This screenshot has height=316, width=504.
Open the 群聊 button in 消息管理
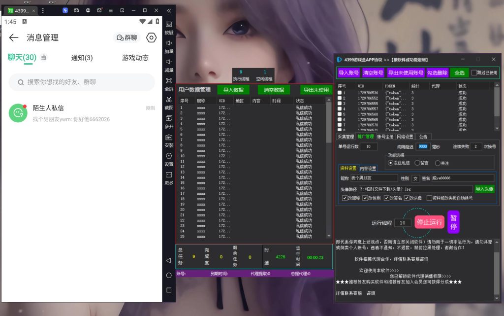[127, 37]
